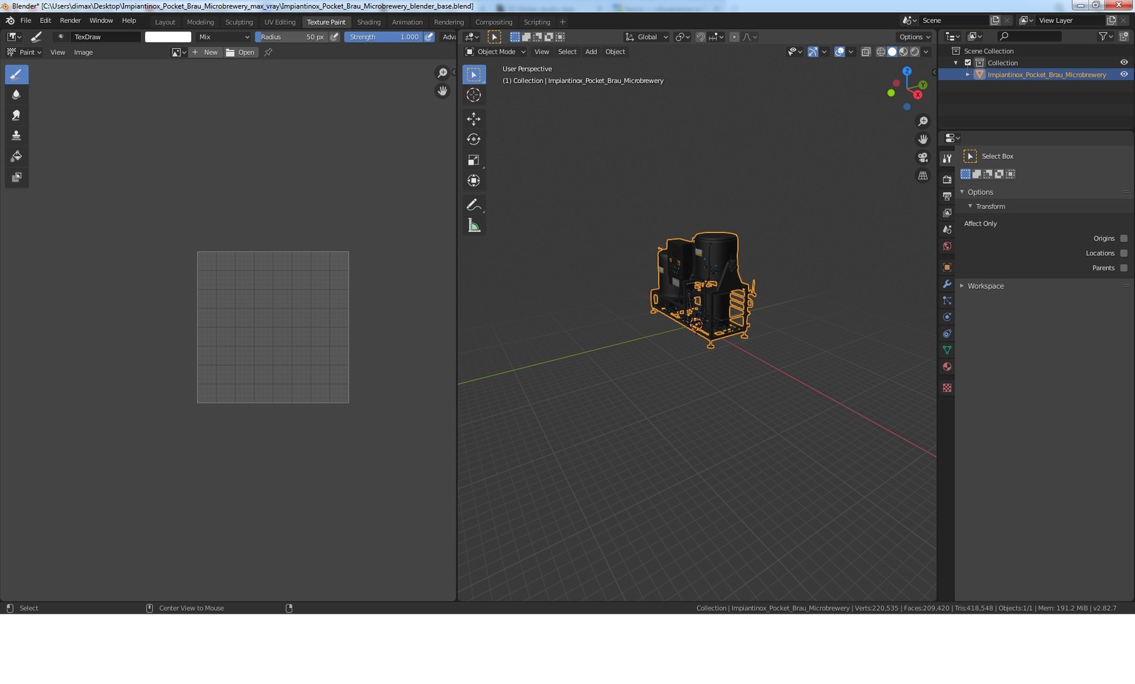Viewport: 1135px width, 684px height.
Task: Activate the Transform tool in the viewport
Action: (474, 180)
